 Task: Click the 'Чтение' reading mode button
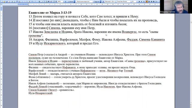click(71, 1)
